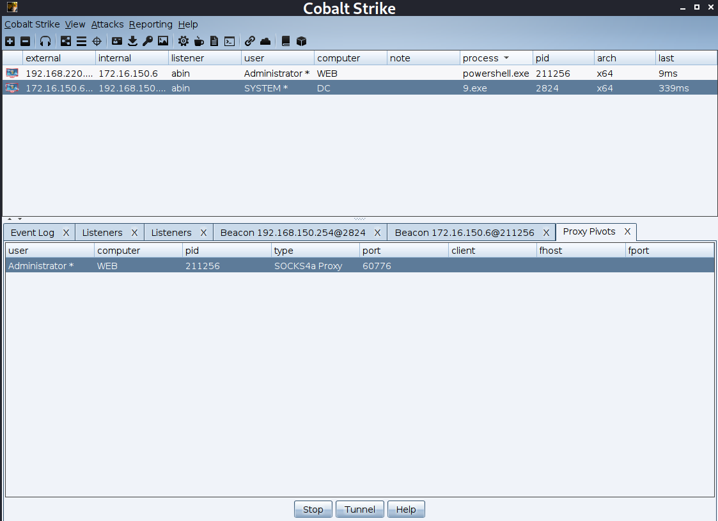Viewport: 718px width, 521px height.
Task: Click the terminal scripted web delivery icon
Action: [230, 41]
